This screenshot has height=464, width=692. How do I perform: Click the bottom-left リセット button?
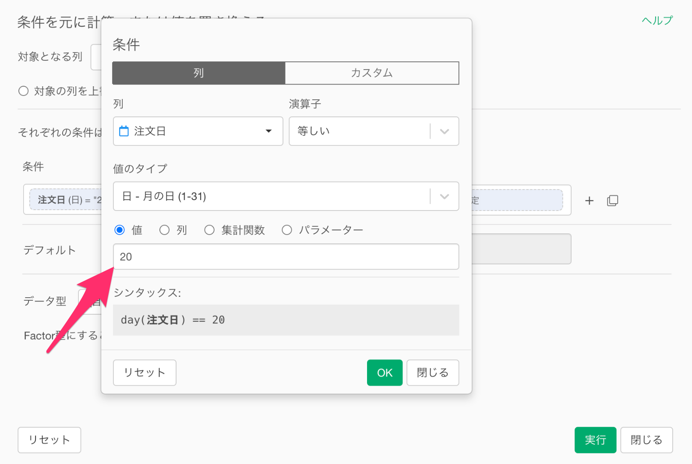point(49,440)
